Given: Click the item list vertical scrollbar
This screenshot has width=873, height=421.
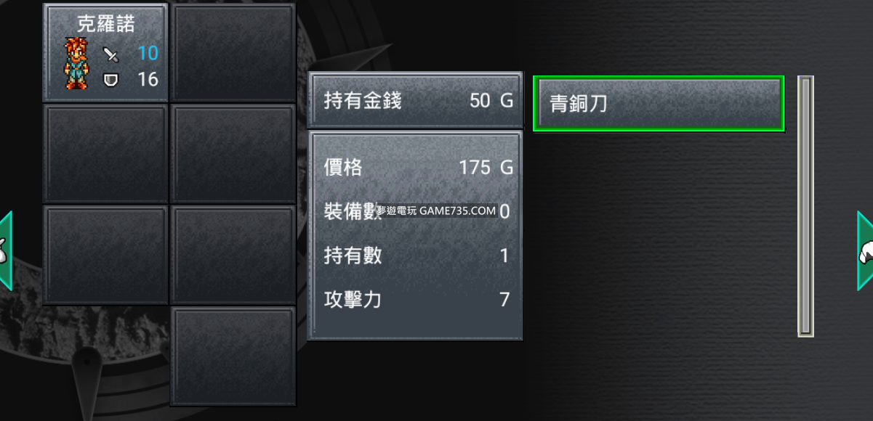Looking at the screenshot, I should (805, 206).
